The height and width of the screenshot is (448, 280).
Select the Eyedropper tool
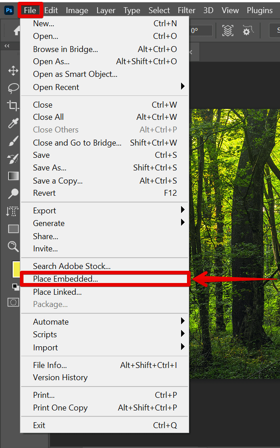13,123
